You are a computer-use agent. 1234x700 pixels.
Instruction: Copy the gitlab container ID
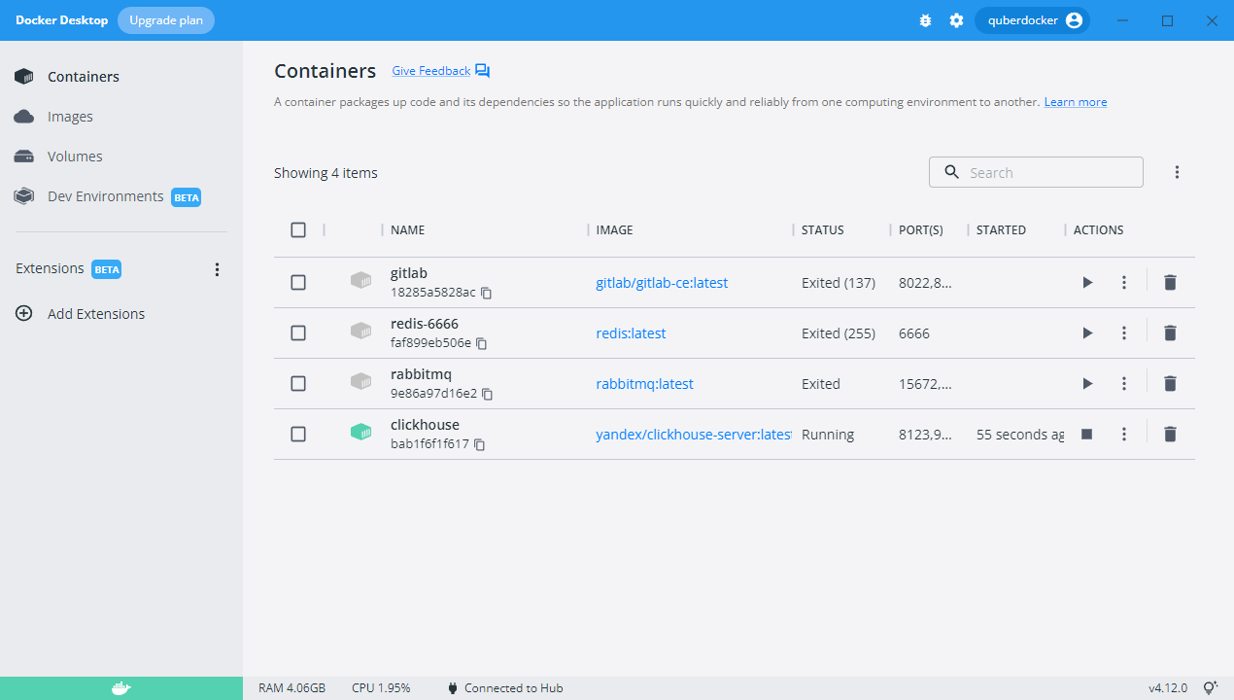click(x=487, y=293)
